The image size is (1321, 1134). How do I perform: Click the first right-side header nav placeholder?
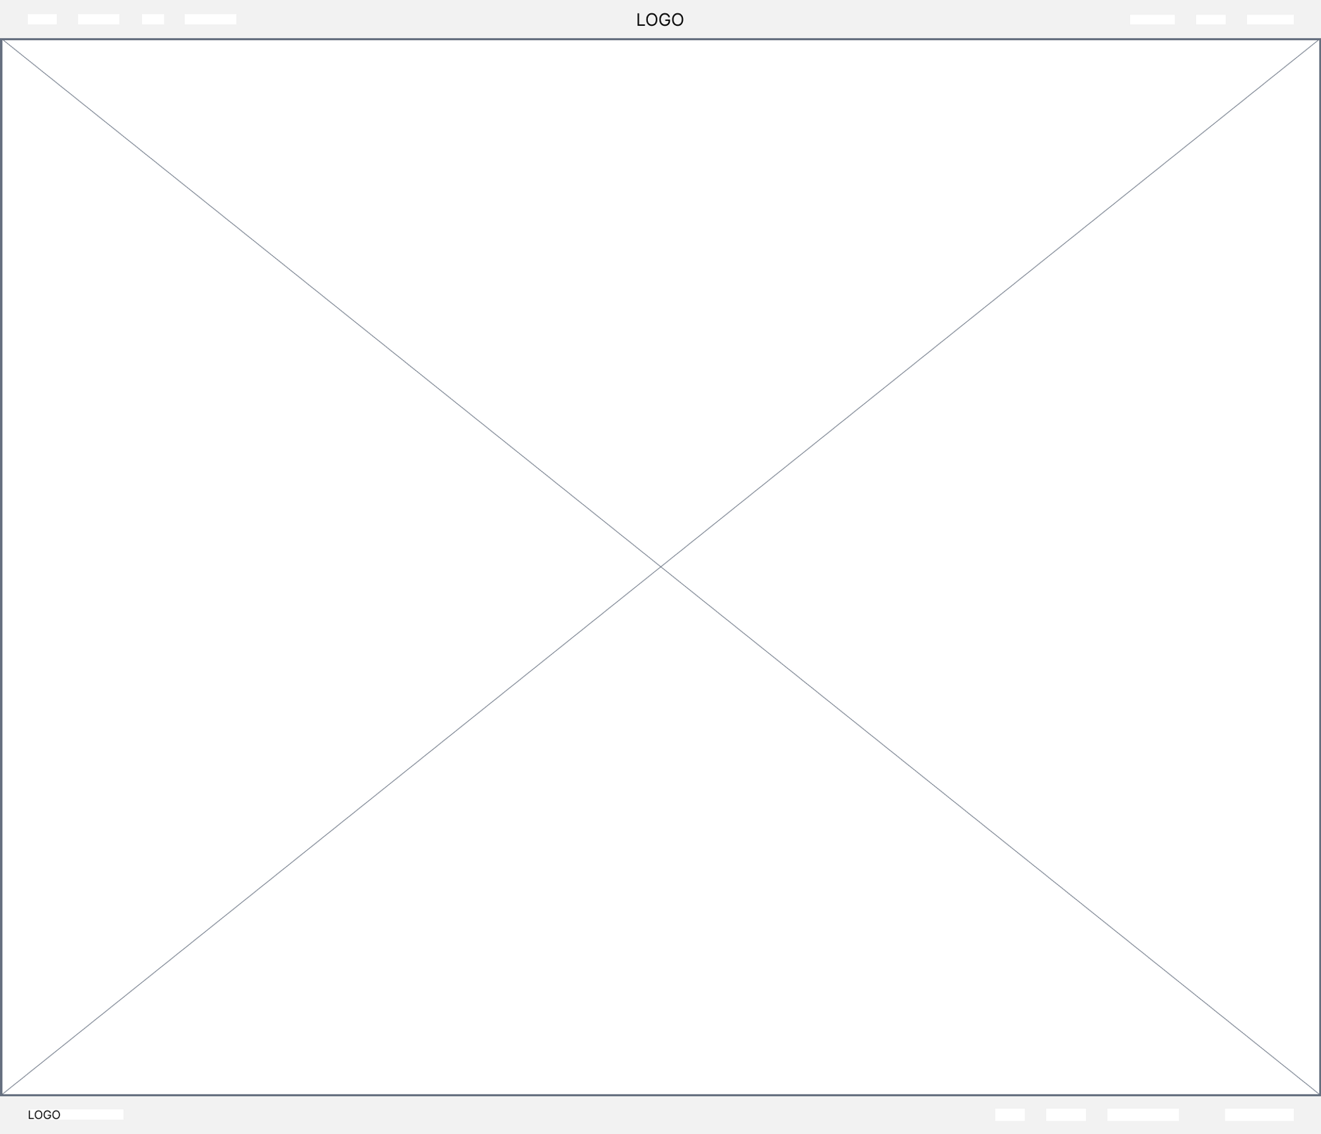tap(1152, 19)
